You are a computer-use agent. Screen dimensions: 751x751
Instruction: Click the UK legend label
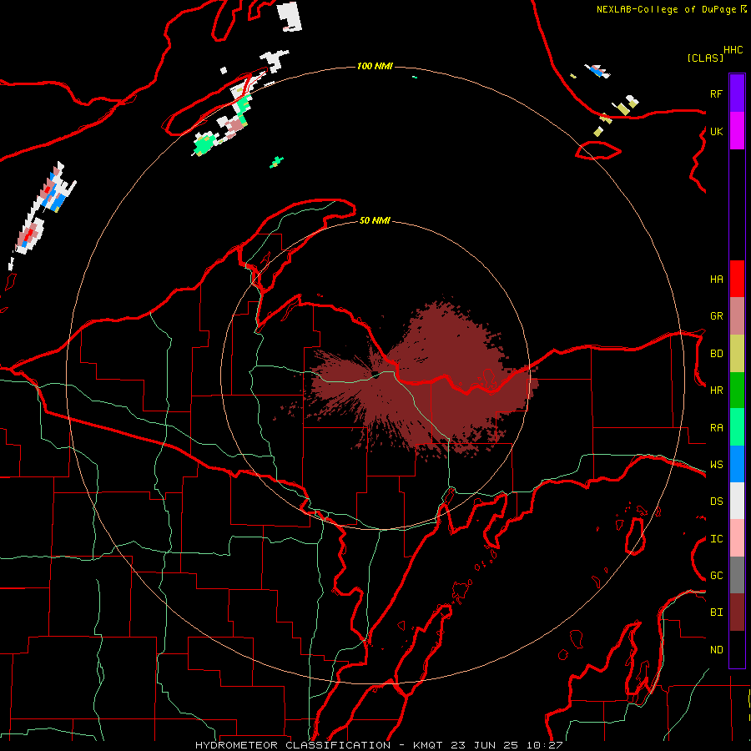click(716, 131)
